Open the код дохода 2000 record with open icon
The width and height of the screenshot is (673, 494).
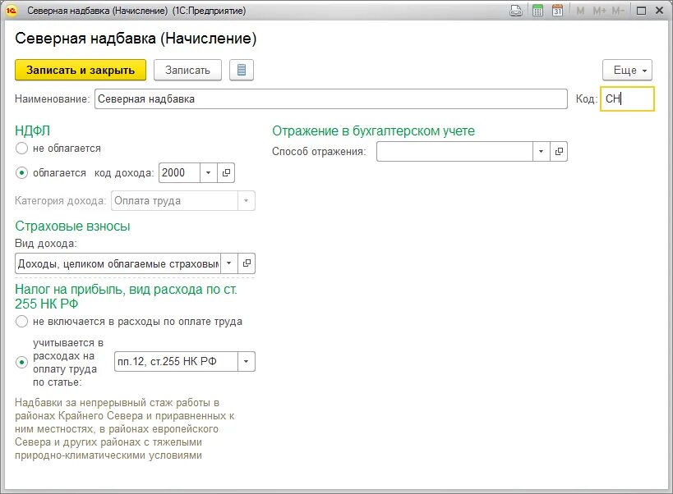[x=226, y=172]
